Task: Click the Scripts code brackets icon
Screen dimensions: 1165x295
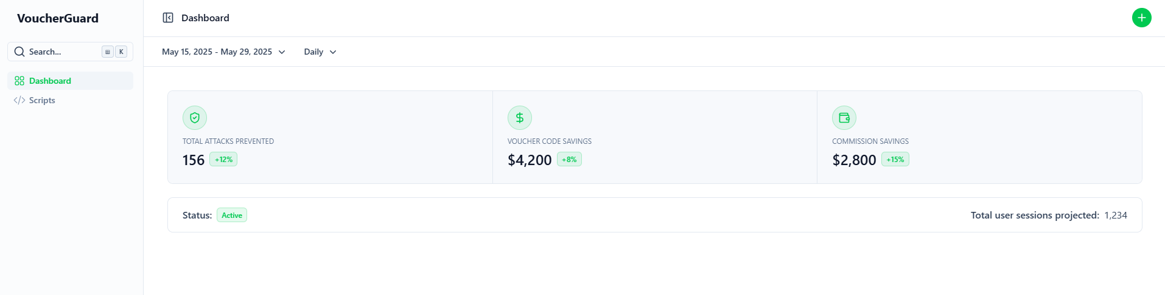Action: 19,100
